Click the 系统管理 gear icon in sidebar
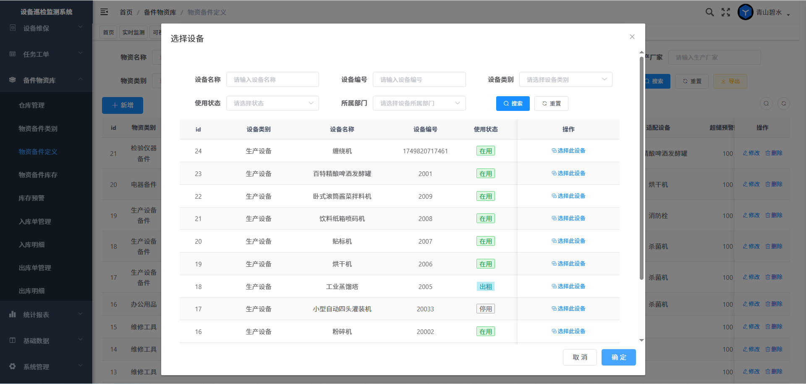This screenshot has height=384, width=806. click(13, 366)
